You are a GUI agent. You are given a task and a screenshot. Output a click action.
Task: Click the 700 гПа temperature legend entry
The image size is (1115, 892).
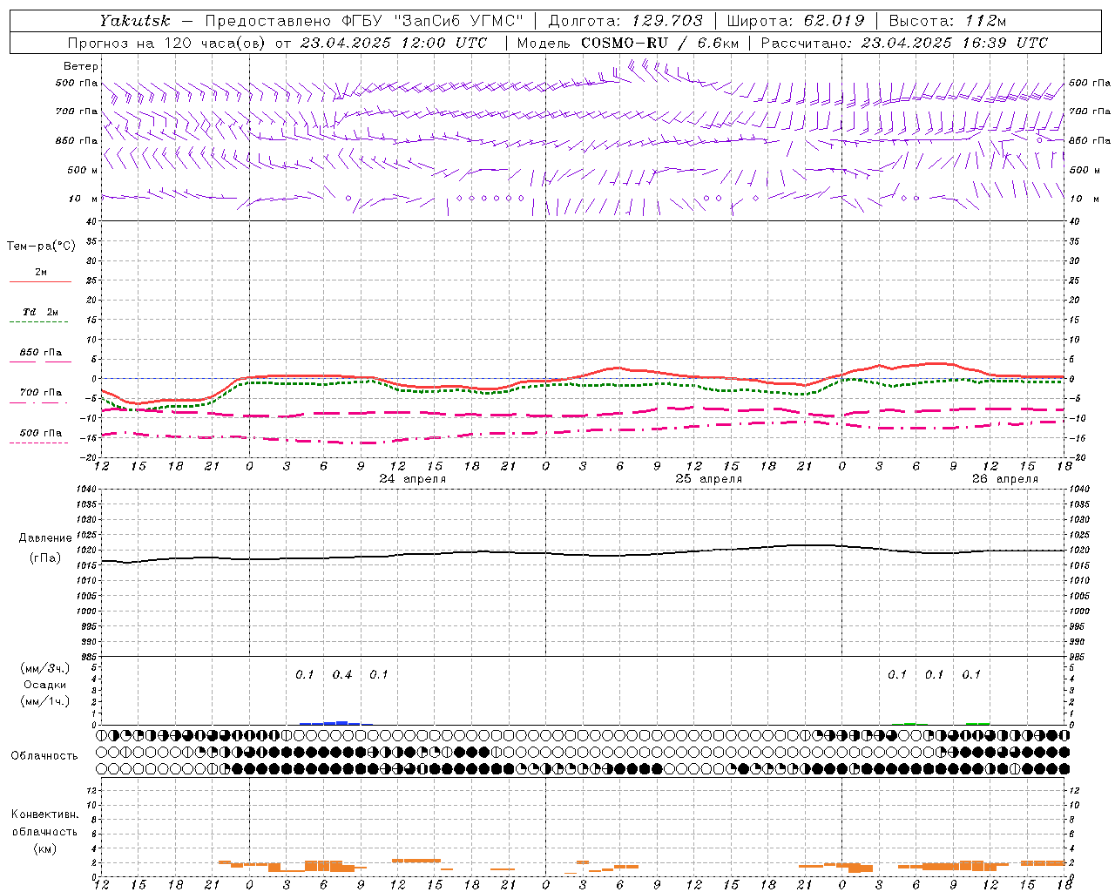(41, 392)
